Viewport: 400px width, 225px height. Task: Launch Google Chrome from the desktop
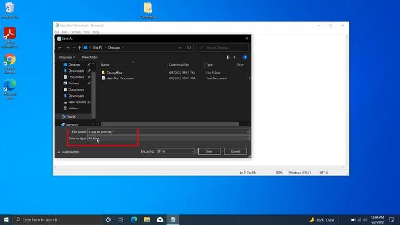tap(10, 64)
